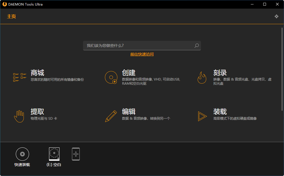Add a new device with plus icon
The width and height of the screenshot is (284, 176).
point(76,154)
